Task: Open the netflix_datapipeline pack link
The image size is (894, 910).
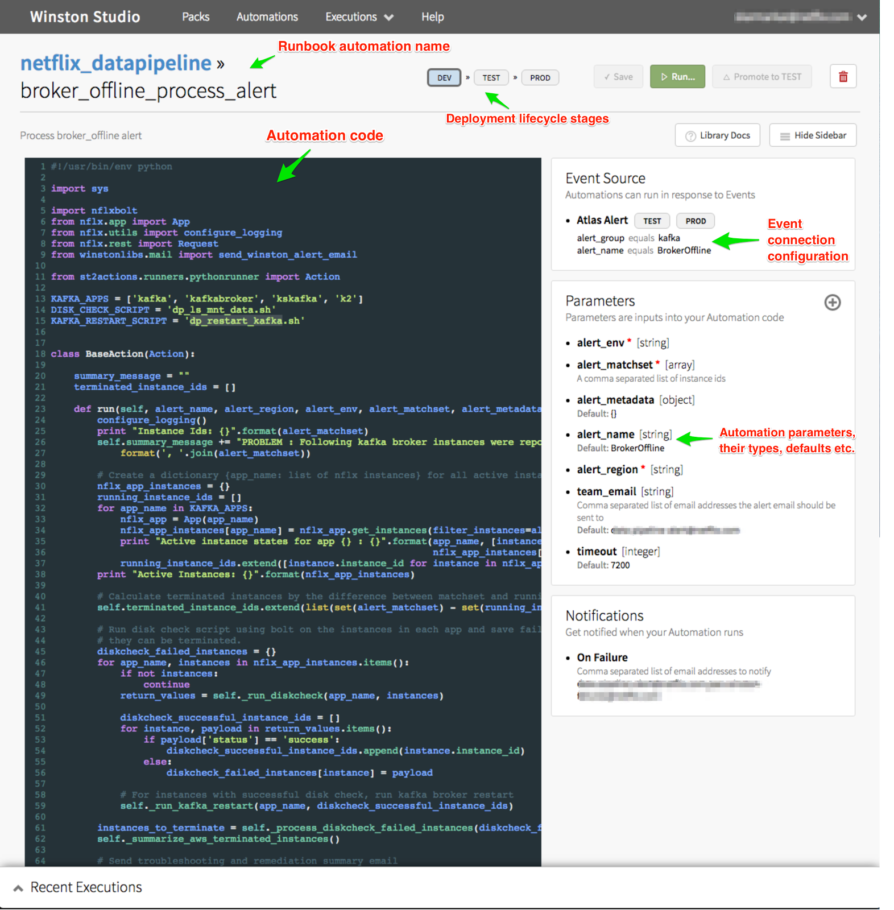Action: [115, 63]
